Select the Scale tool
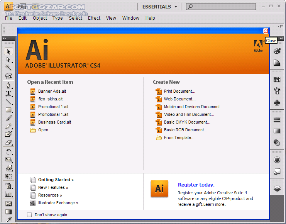286x224 pixels. tap(8, 160)
